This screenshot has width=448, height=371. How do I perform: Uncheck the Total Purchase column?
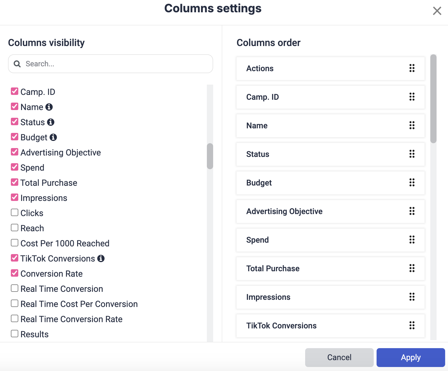(15, 182)
